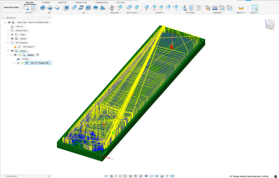Toggle visibility of Models folder
279x178 pixels.
[x=12, y=39]
